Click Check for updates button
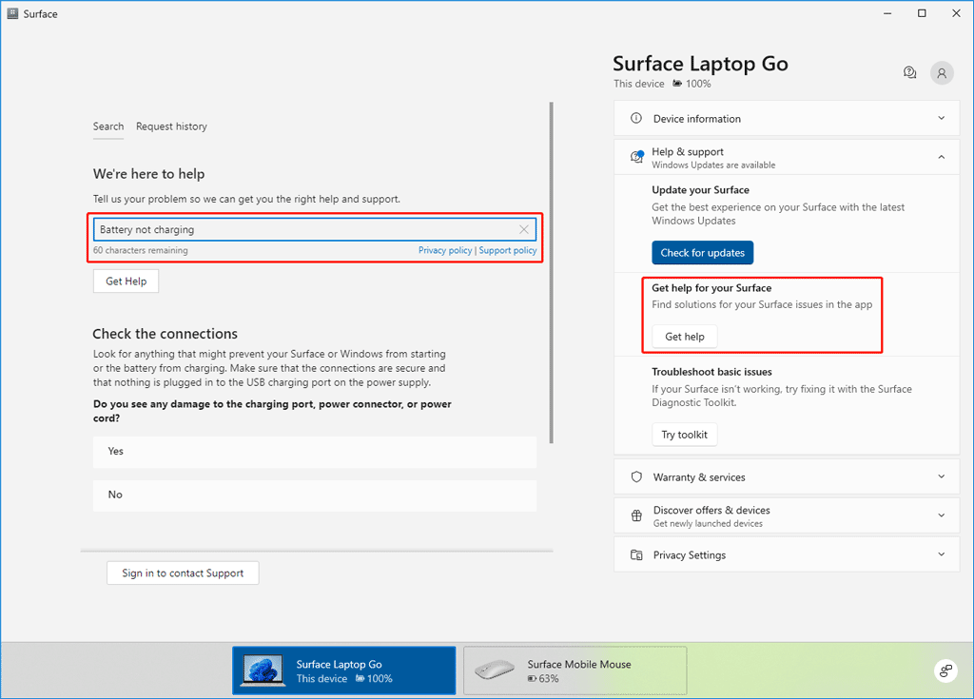 [703, 252]
